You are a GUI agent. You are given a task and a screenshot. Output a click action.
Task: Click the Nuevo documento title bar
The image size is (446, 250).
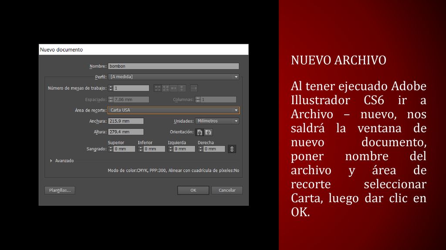pos(144,49)
